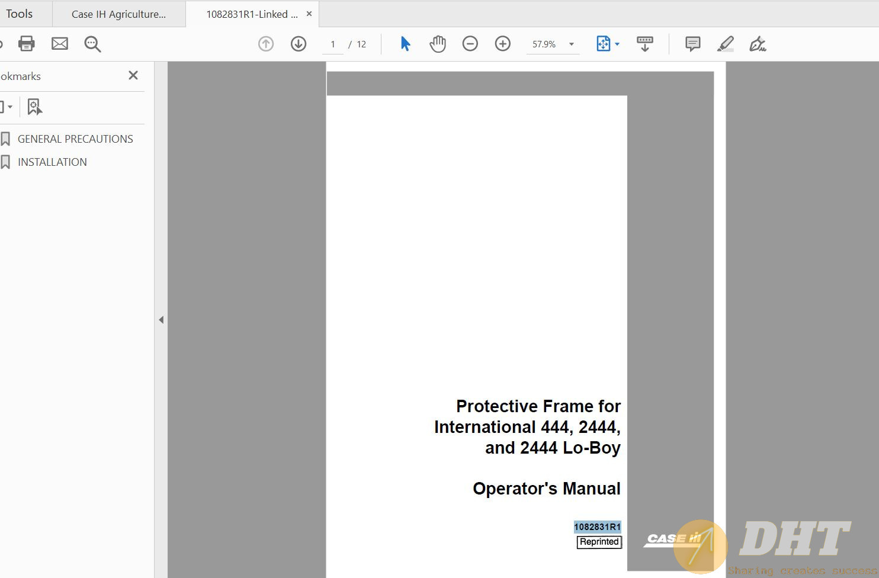The width and height of the screenshot is (879, 578).
Task: Go to next page arrow
Action: coord(299,44)
